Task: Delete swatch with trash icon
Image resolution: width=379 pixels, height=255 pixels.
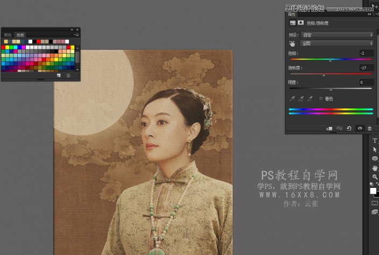Action: pyautogui.click(x=68, y=75)
